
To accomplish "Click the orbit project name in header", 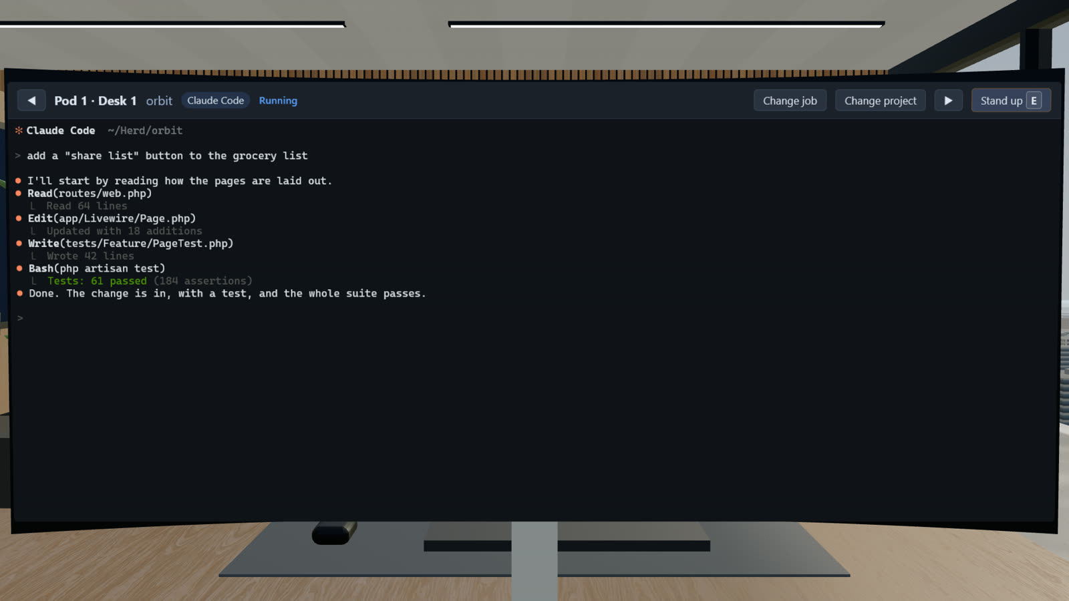I will click(159, 101).
